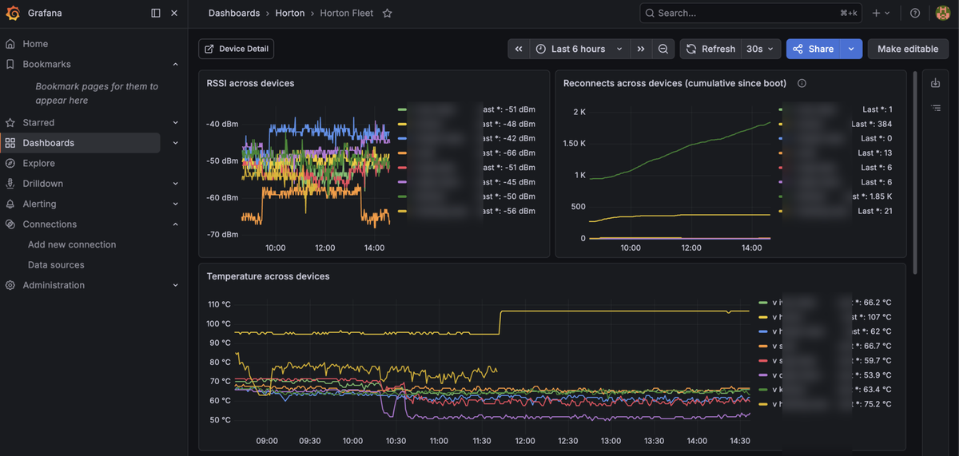
Task: Collapse the Bookmarks section chevron
Action: click(175, 64)
